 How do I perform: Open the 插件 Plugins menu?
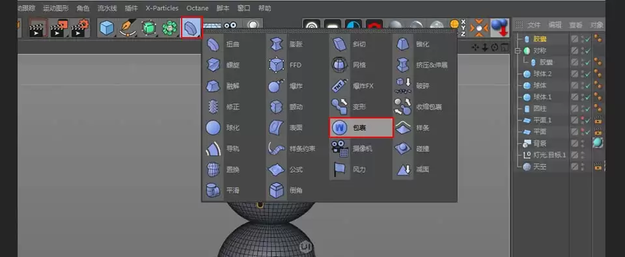(131, 8)
